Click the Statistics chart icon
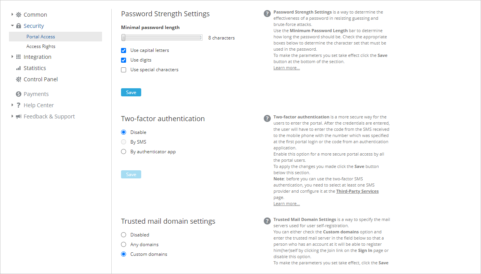The width and height of the screenshot is (481, 274). pos(18,68)
